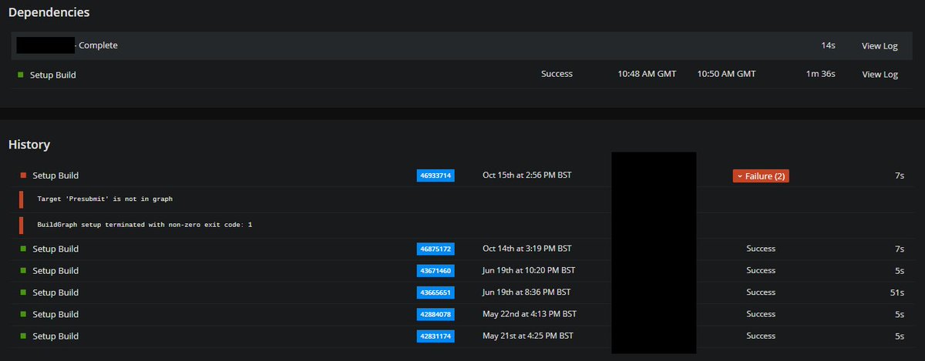Open View Log for the Complete dependency

880,46
